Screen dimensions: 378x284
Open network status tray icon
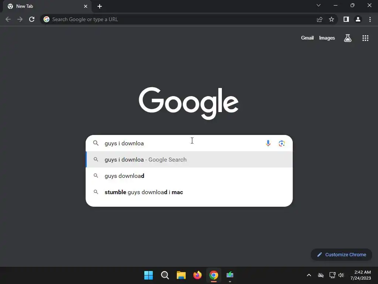[333, 275]
